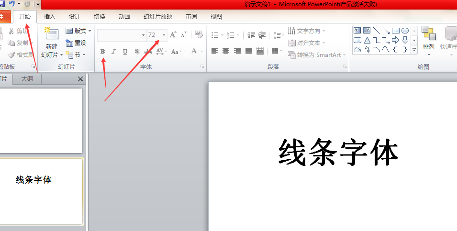Click the bulleted list icon
This screenshot has height=231, width=457.
(x=215, y=35)
